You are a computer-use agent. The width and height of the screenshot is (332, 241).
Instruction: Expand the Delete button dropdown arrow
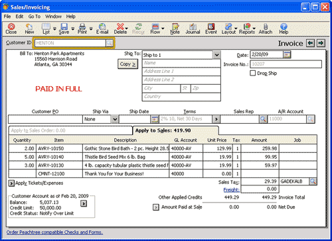(x=127, y=28)
